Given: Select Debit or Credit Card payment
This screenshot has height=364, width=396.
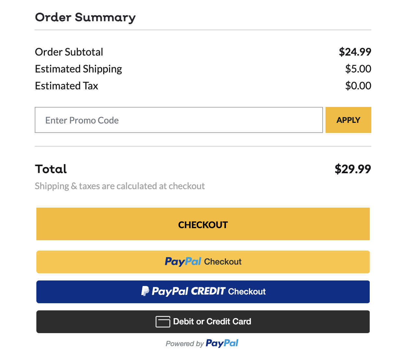Looking at the screenshot, I should pos(203,322).
